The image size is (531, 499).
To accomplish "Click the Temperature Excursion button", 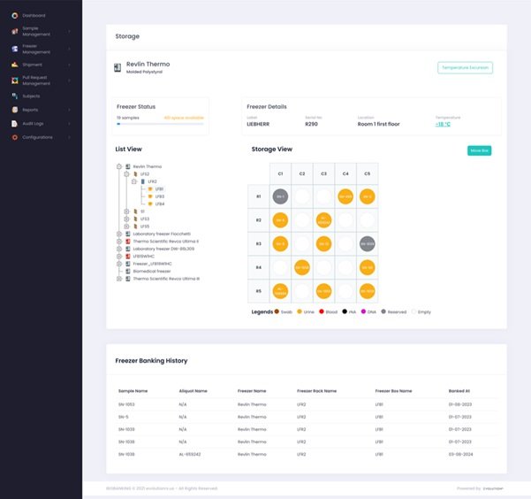I will click(465, 68).
